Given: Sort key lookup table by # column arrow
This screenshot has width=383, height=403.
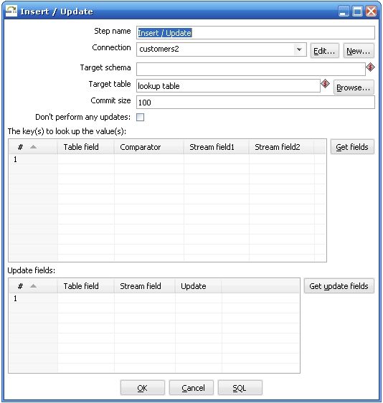Looking at the screenshot, I should pos(33,147).
